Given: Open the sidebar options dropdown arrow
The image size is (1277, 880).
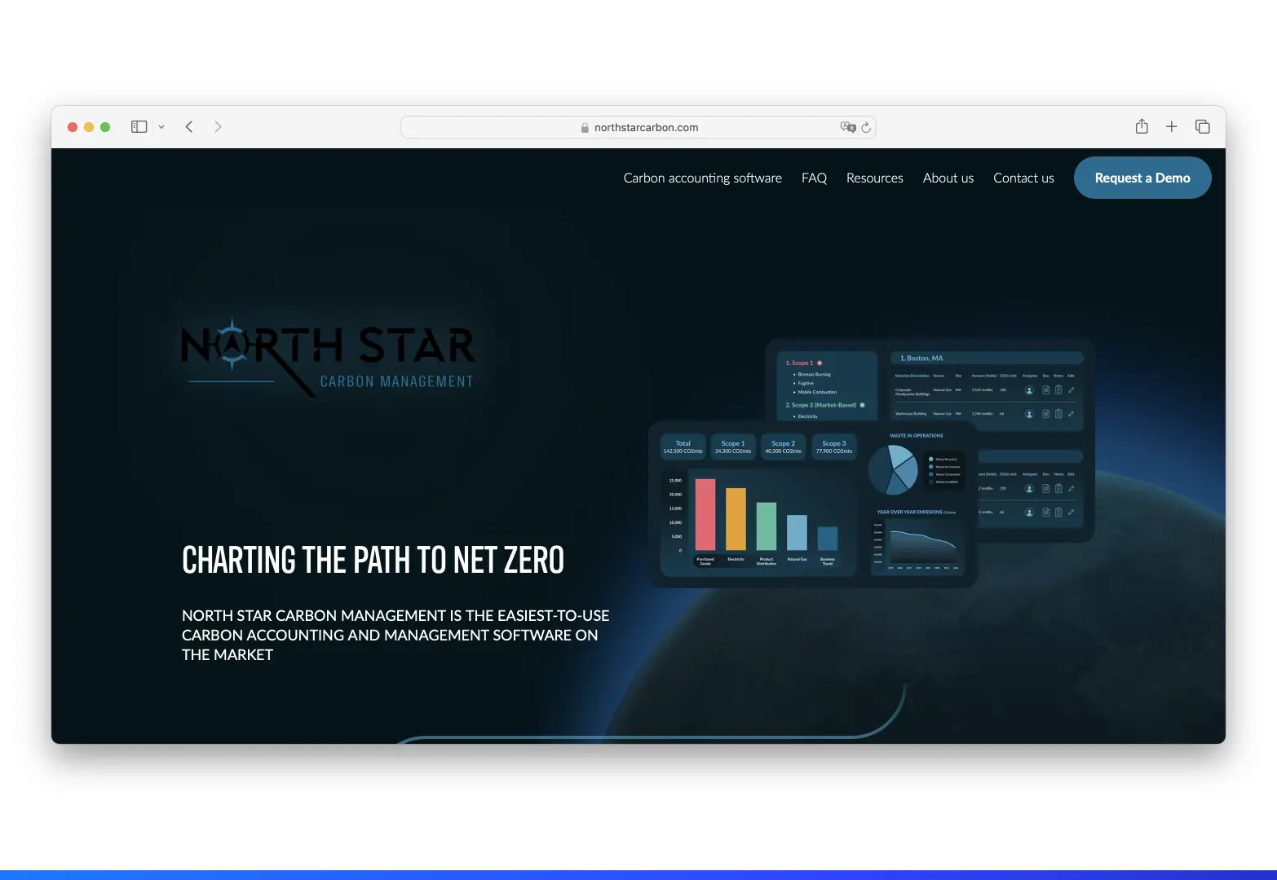Looking at the screenshot, I should coord(161,127).
